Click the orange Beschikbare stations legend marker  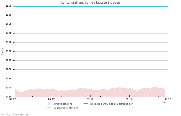point(49,108)
